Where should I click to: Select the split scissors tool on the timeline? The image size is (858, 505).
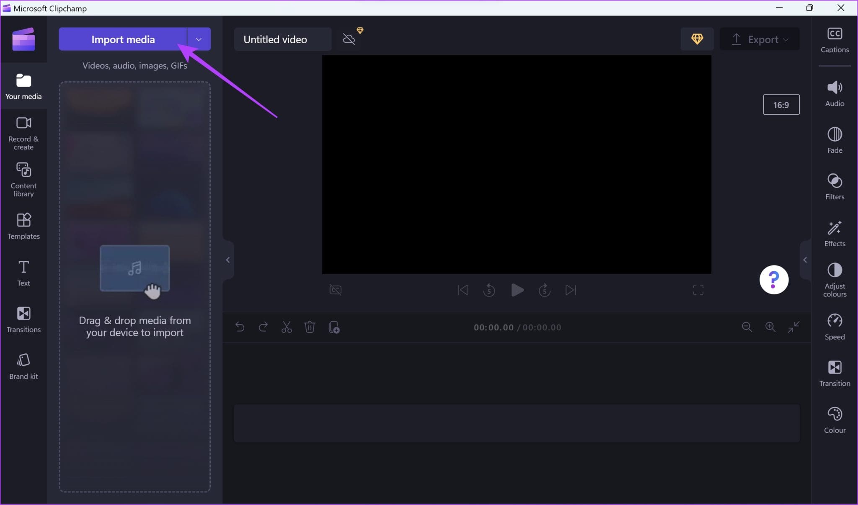[x=286, y=327]
